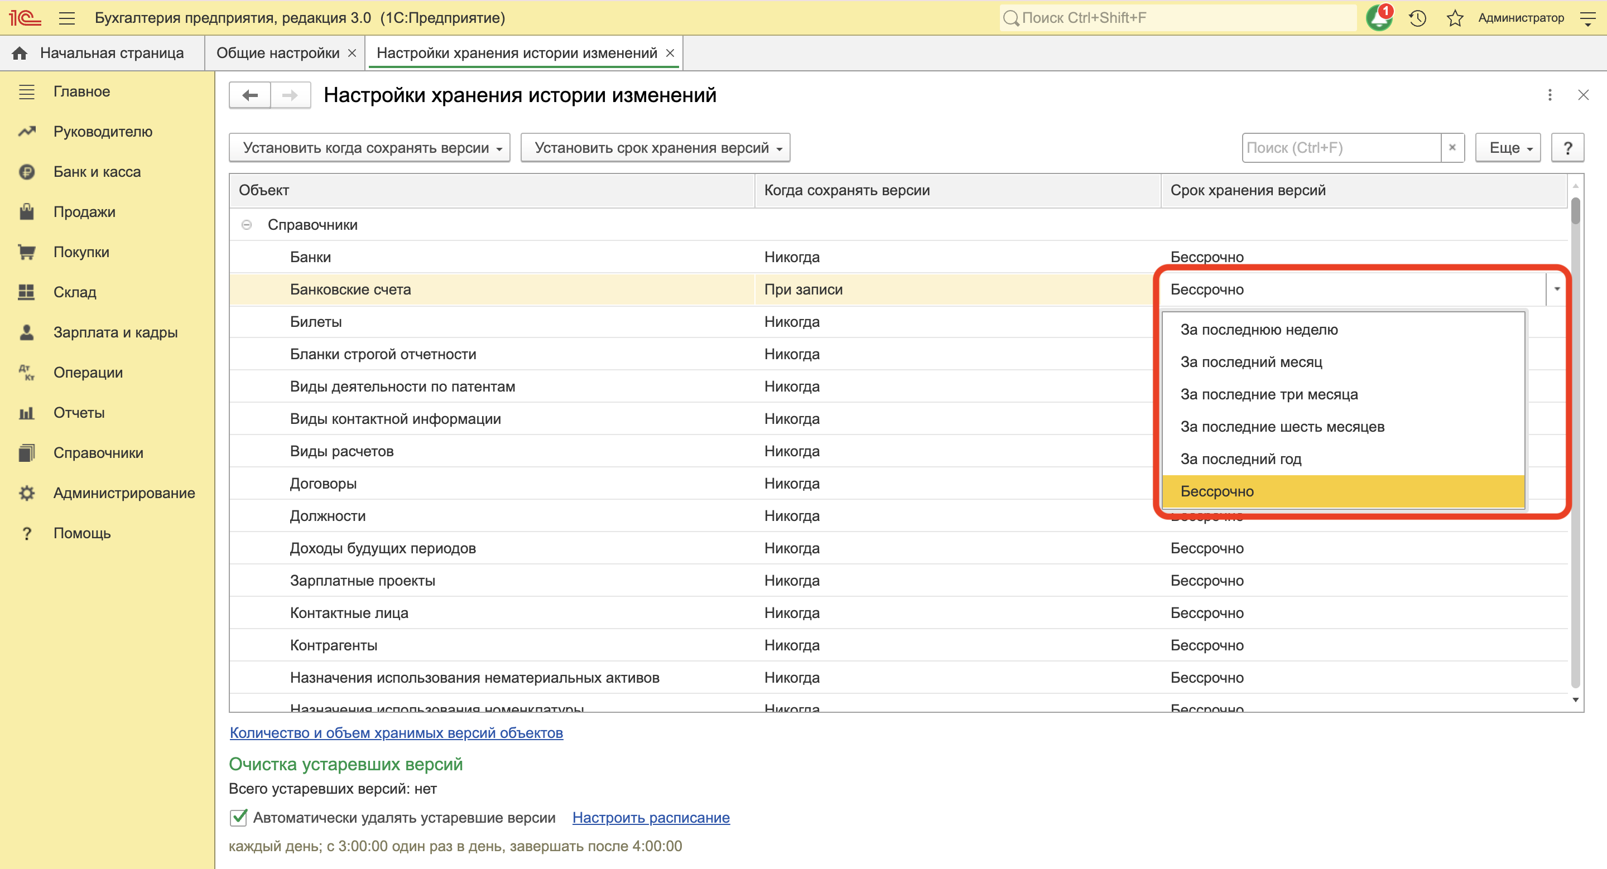1607x869 pixels.
Task: Click the back arrow navigation button
Action: (250, 95)
